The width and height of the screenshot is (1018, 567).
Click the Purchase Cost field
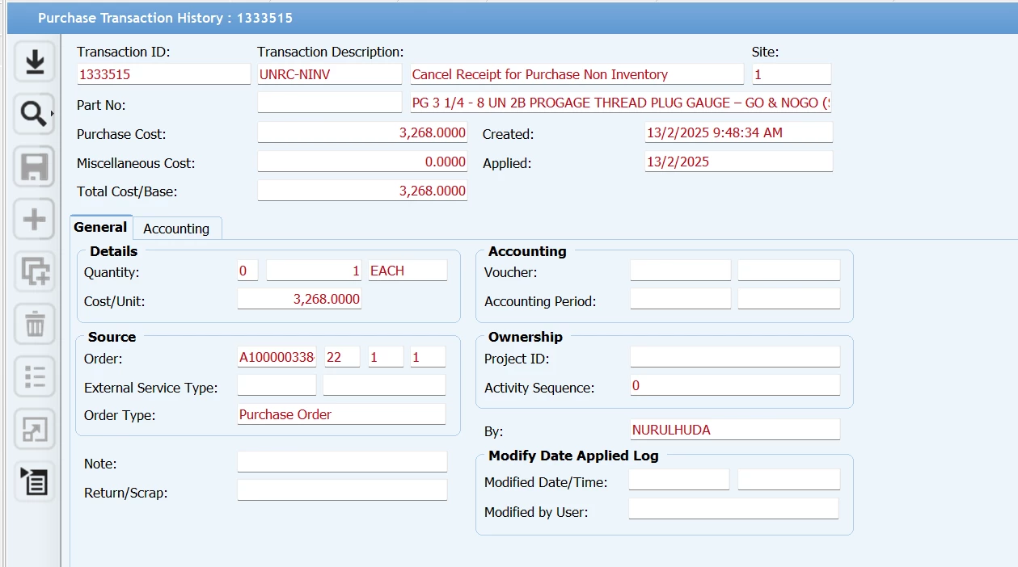point(362,132)
